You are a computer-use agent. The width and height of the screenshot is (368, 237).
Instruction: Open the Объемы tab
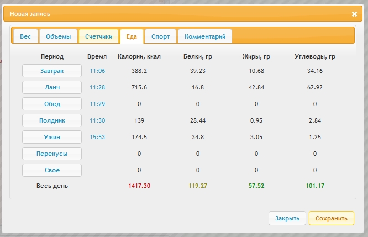click(x=58, y=36)
